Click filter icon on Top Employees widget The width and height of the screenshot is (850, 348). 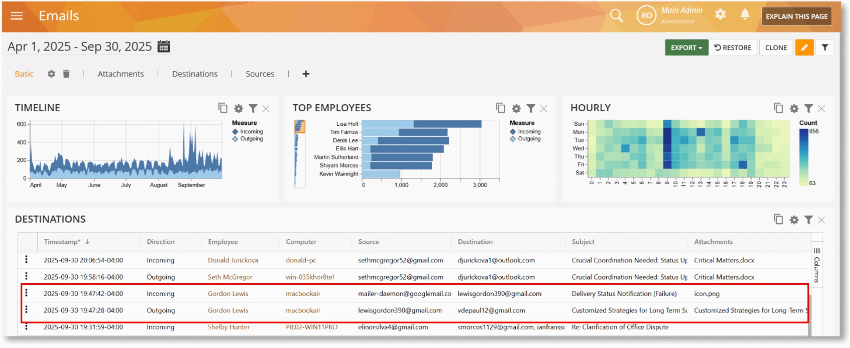pyautogui.click(x=531, y=108)
